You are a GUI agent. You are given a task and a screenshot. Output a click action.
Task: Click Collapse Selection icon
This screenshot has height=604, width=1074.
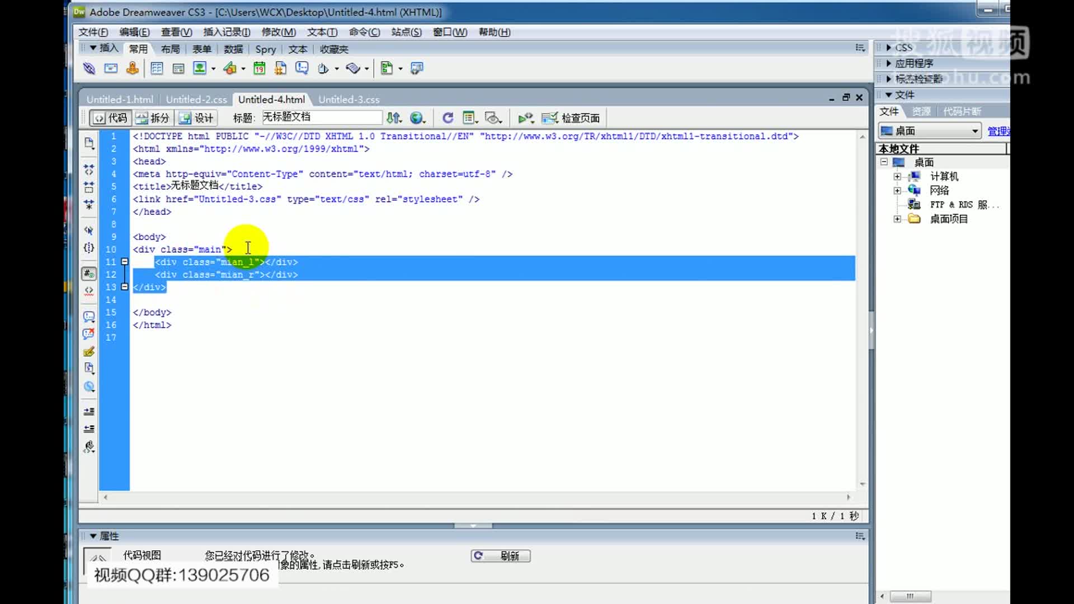tap(89, 187)
